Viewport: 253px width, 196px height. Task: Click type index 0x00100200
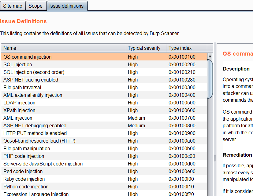click(182, 64)
